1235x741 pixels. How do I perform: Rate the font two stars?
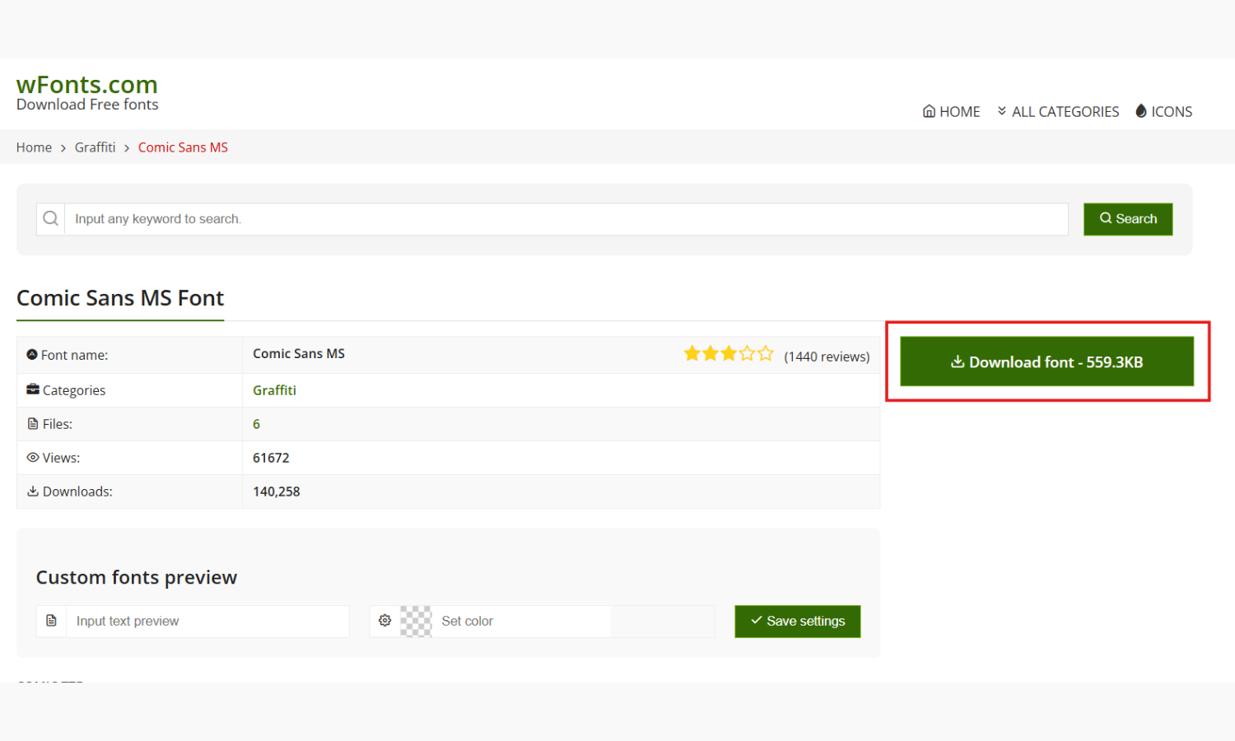coord(711,353)
